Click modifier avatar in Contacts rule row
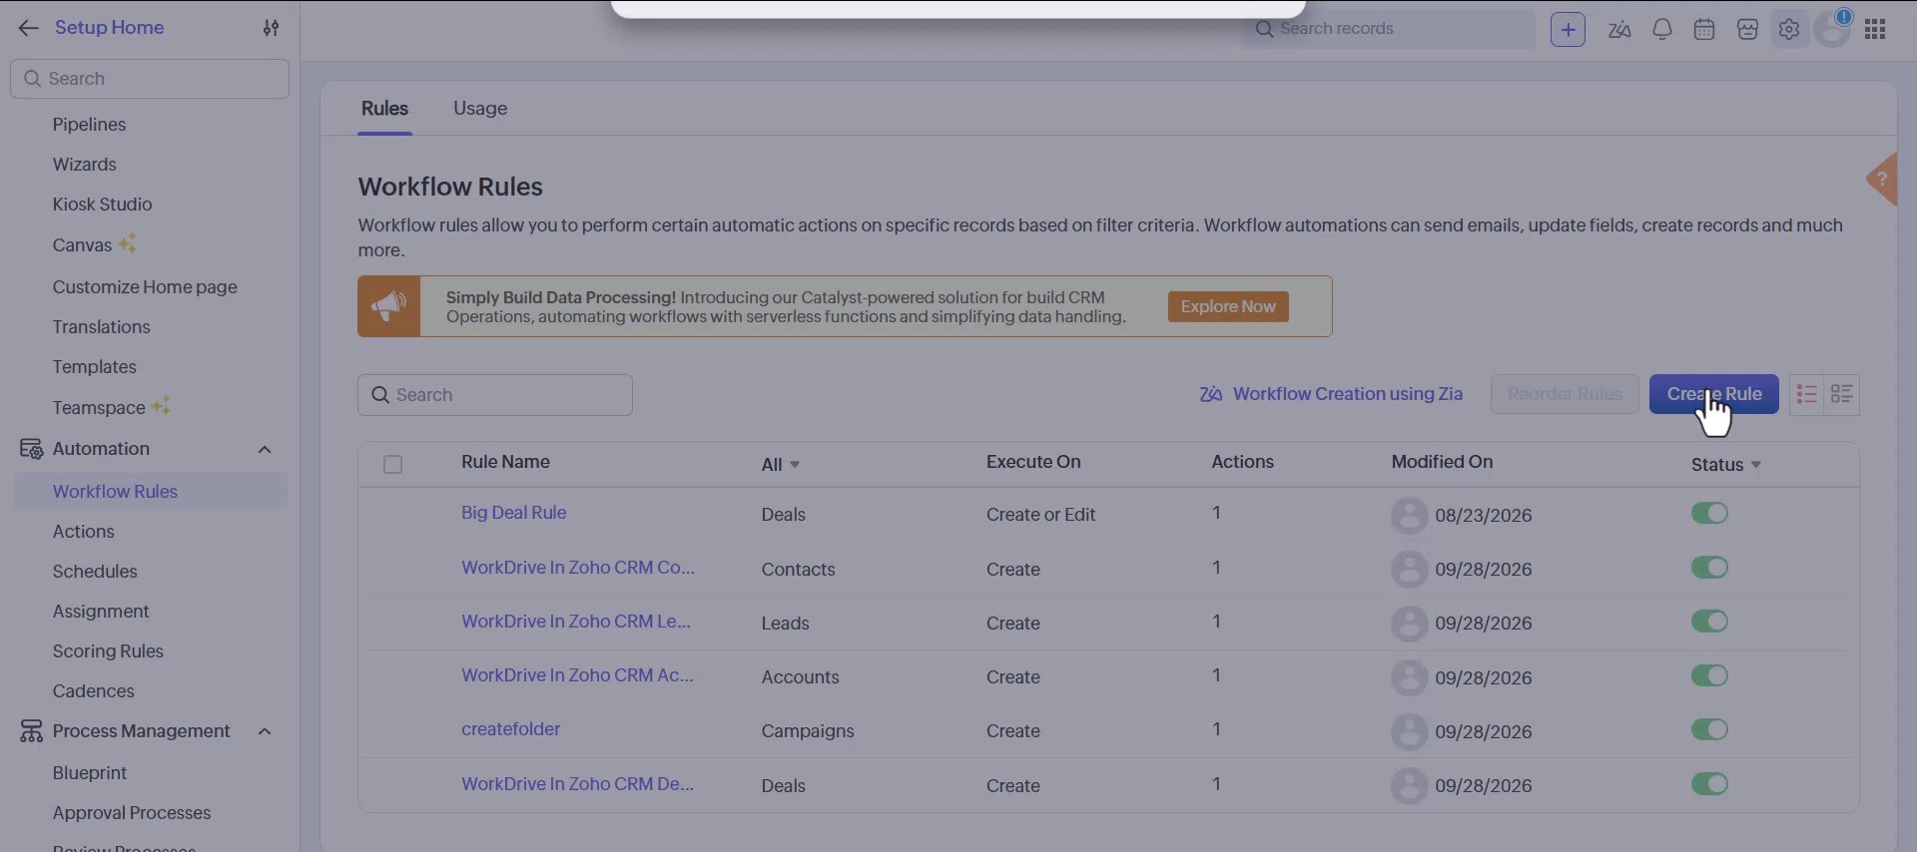The height and width of the screenshot is (852, 1917). pyautogui.click(x=1409, y=569)
